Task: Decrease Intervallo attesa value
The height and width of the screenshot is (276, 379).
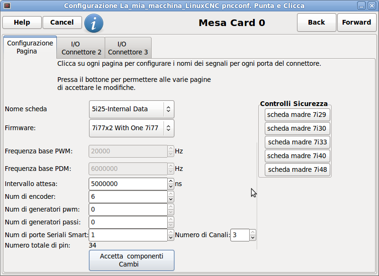Action: (171, 187)
